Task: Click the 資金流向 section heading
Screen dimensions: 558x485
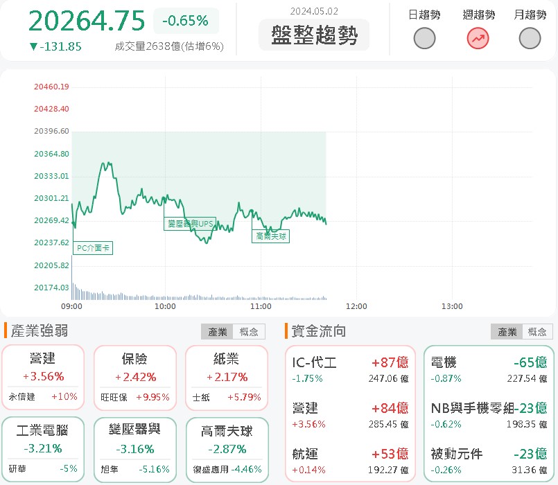Action: pyautogui.click(x=319, y=331)
